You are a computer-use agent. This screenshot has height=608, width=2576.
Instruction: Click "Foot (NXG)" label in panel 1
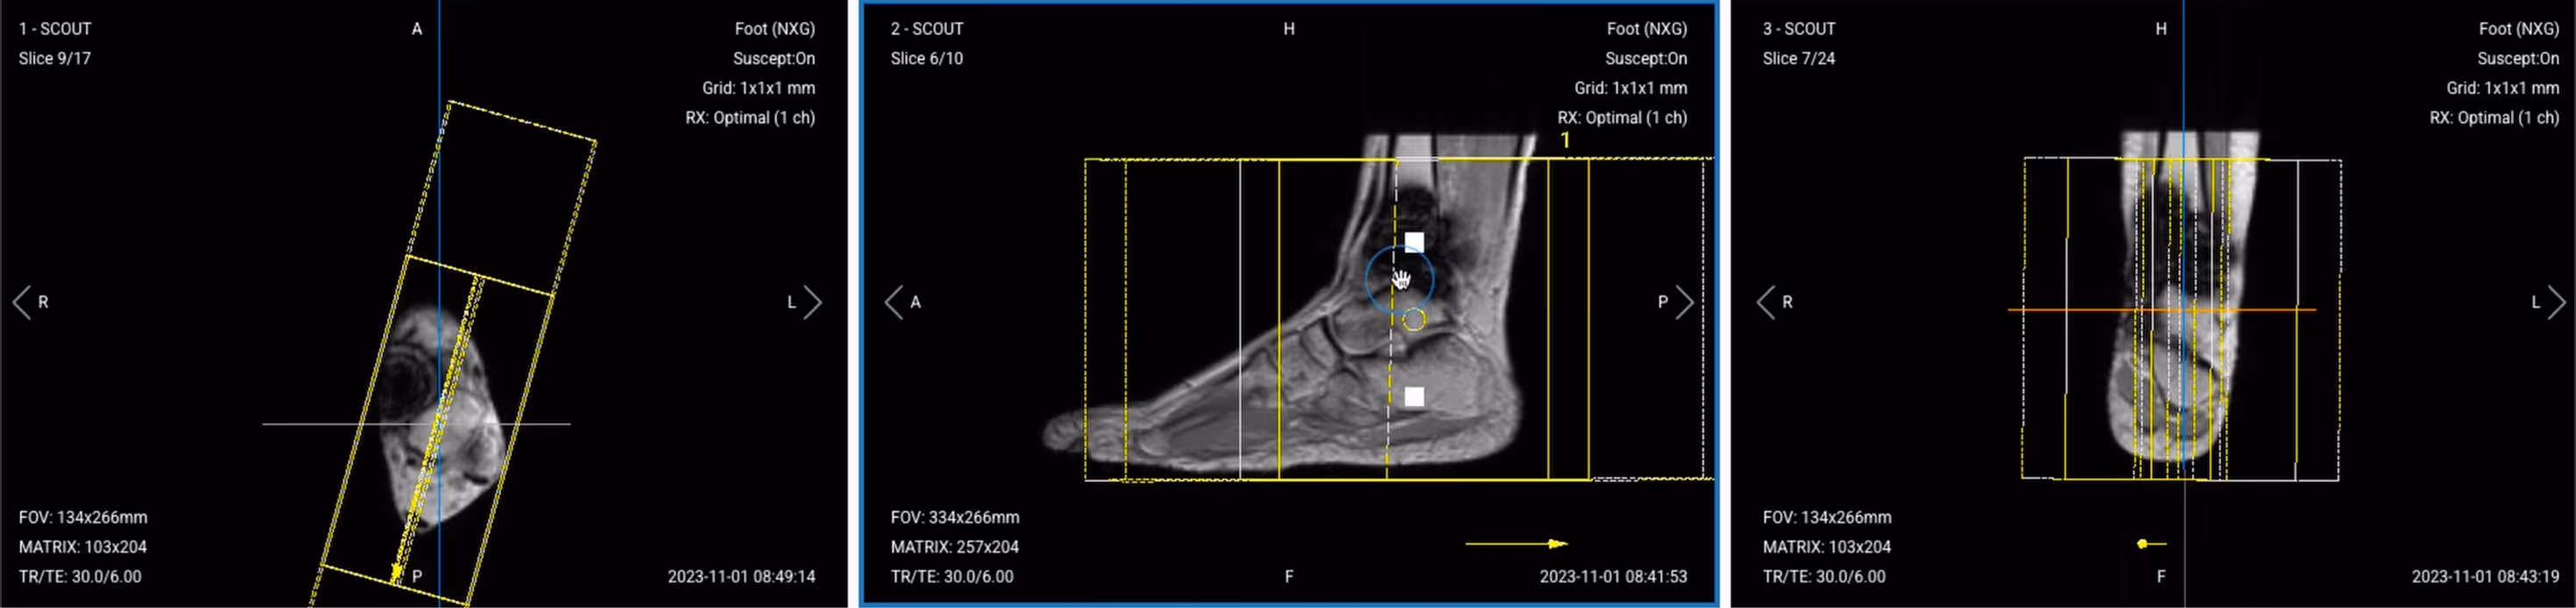pyautogui.click(x=775, y=29)
